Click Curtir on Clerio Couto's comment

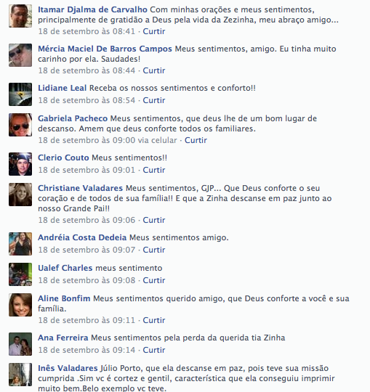154,170
